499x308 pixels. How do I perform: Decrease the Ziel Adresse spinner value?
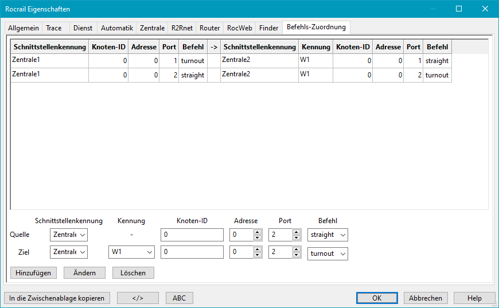pyautogui.click(x=258, y=255)
